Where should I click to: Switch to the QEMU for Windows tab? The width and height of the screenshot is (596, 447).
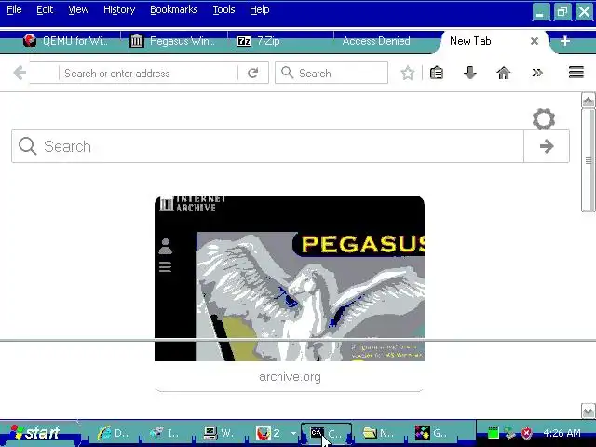65,41
